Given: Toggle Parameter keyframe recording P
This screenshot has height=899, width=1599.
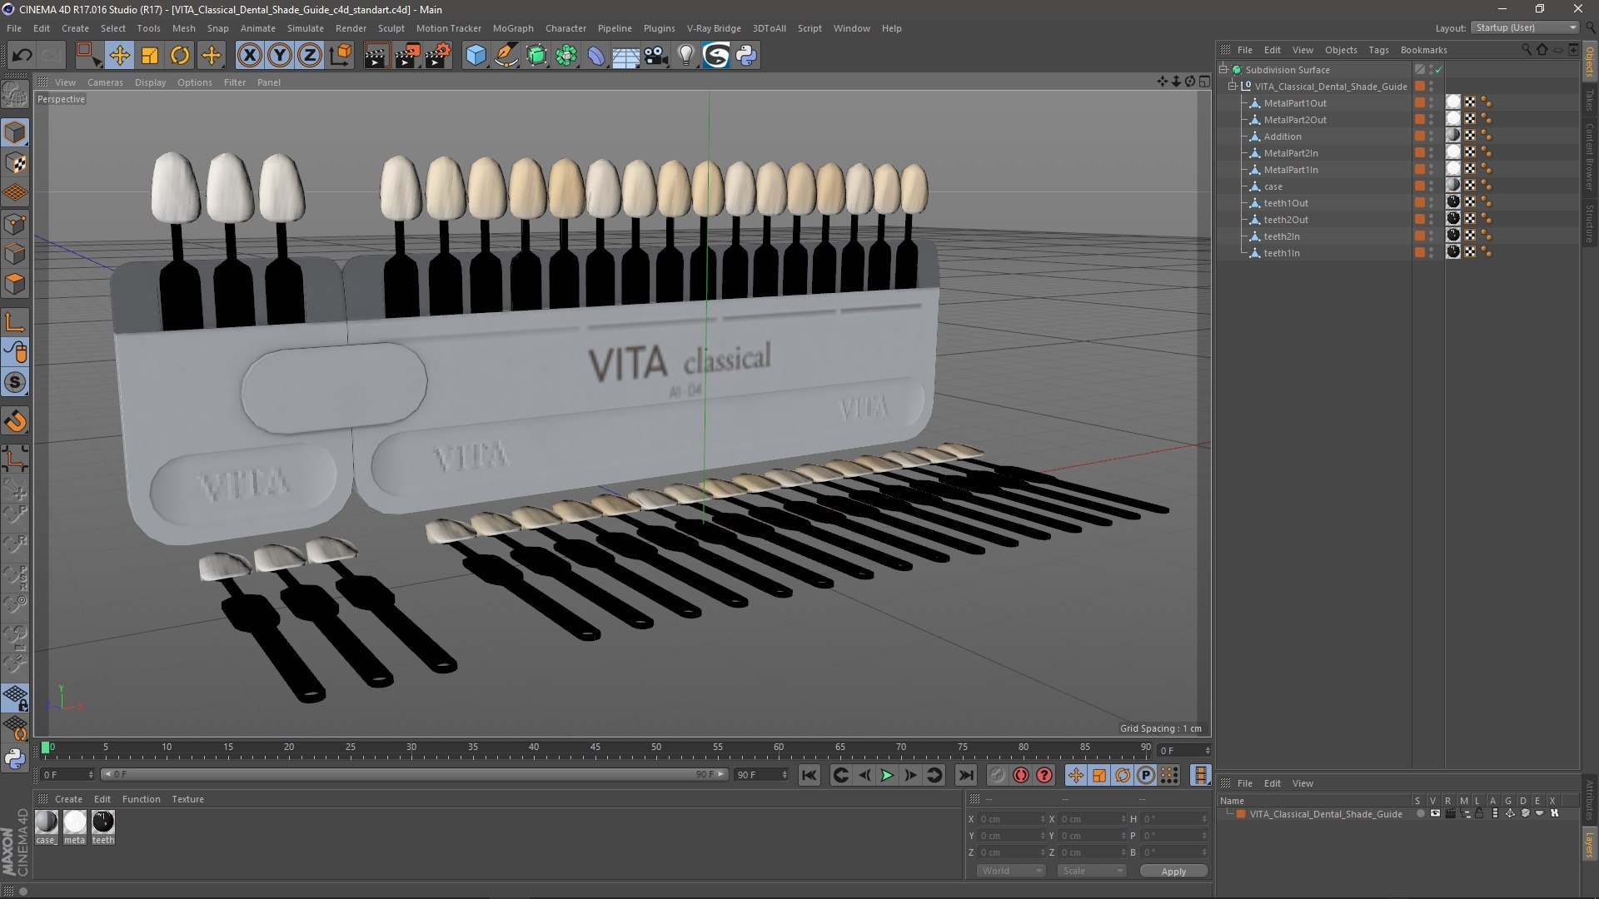Looking at the screenshot, I should tap(1146, 775).
